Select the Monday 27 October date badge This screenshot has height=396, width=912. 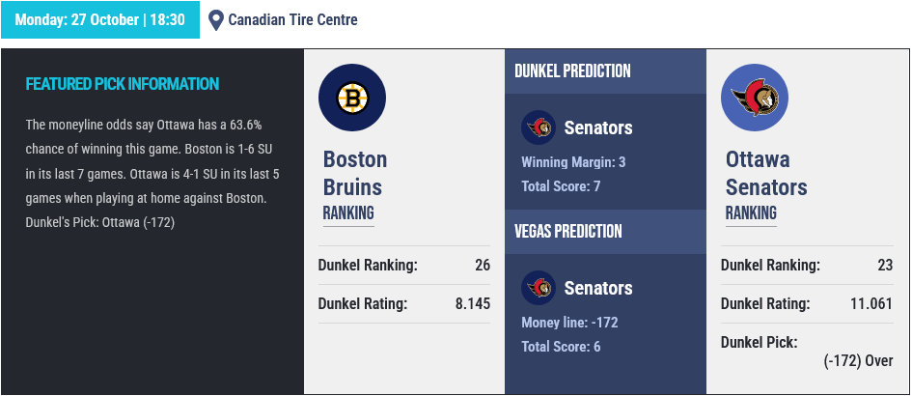[100, 20]
